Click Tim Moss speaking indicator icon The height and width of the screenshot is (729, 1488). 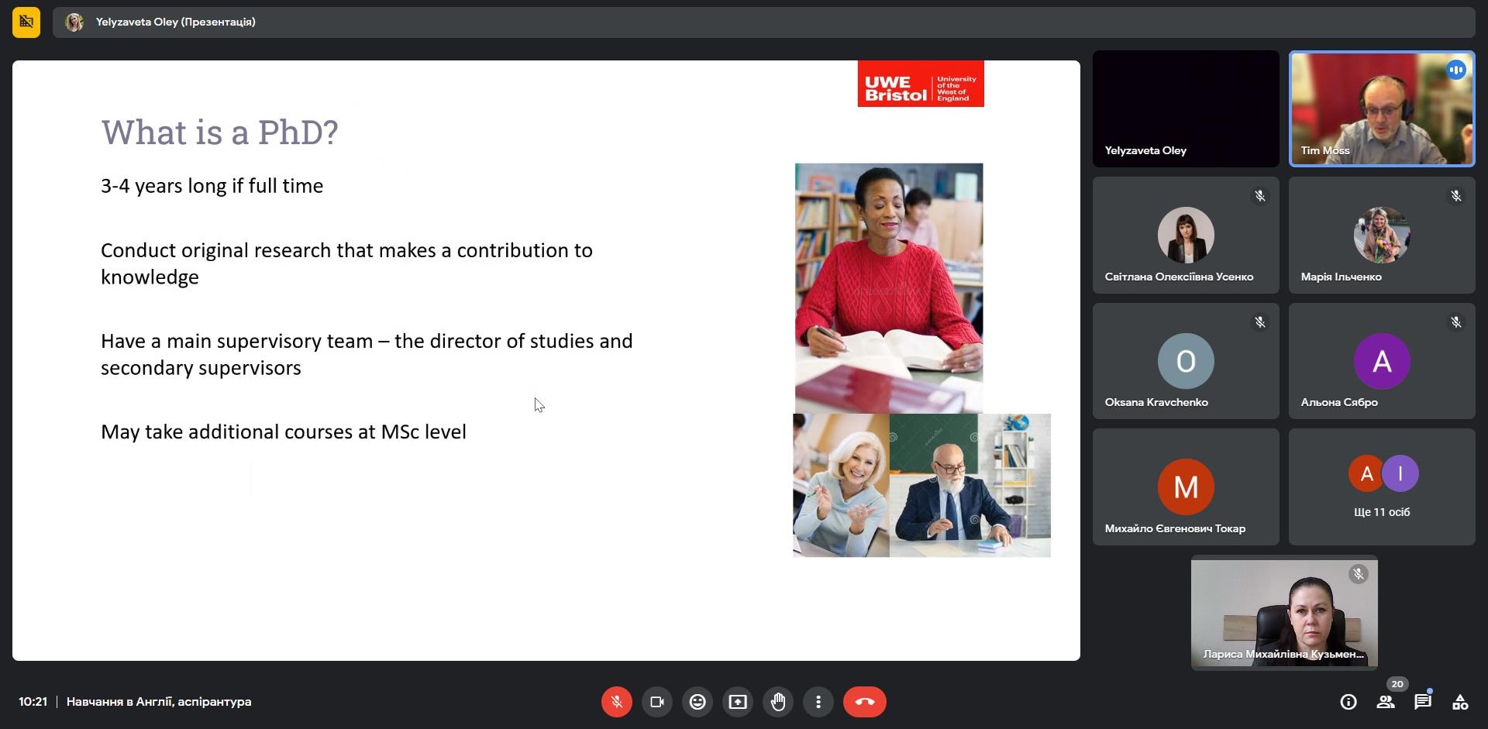[x=1456, y=70]
